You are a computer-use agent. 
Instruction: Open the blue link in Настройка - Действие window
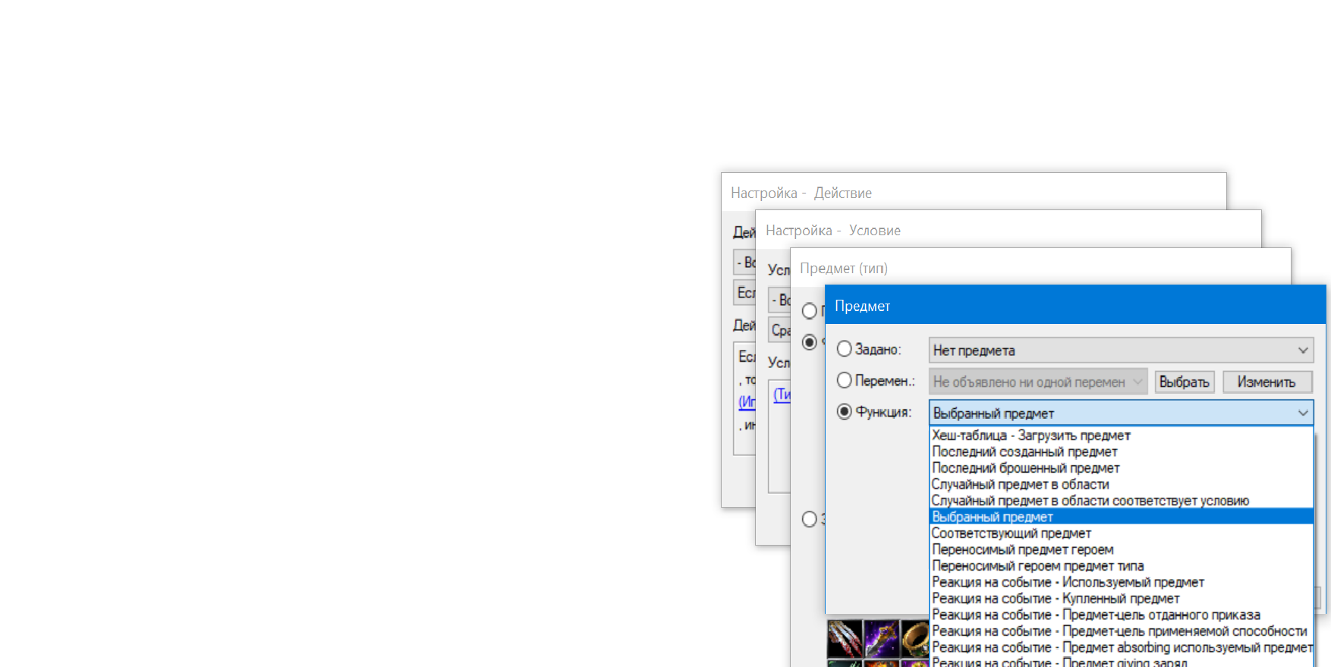(x=747, y=401)
